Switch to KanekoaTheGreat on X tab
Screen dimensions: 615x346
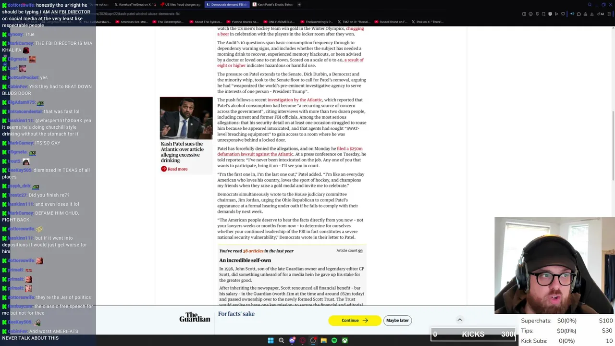135,4
